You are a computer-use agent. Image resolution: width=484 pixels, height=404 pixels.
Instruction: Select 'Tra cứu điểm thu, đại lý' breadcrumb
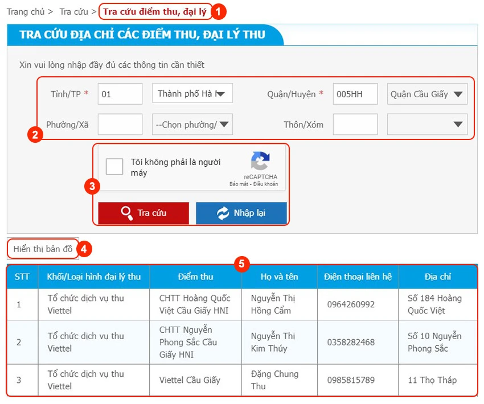point(155,11)
